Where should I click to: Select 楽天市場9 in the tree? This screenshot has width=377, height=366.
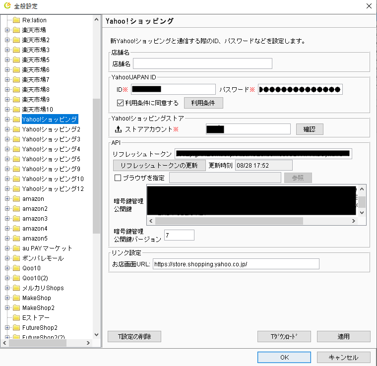pos(36,100)
